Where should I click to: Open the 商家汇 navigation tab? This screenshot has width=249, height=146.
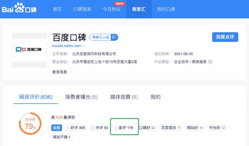click(x=139, y=9)
